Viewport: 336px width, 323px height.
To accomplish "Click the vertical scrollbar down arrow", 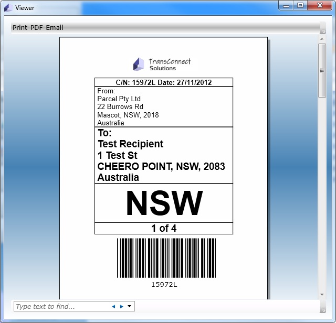I will [322, 295].
